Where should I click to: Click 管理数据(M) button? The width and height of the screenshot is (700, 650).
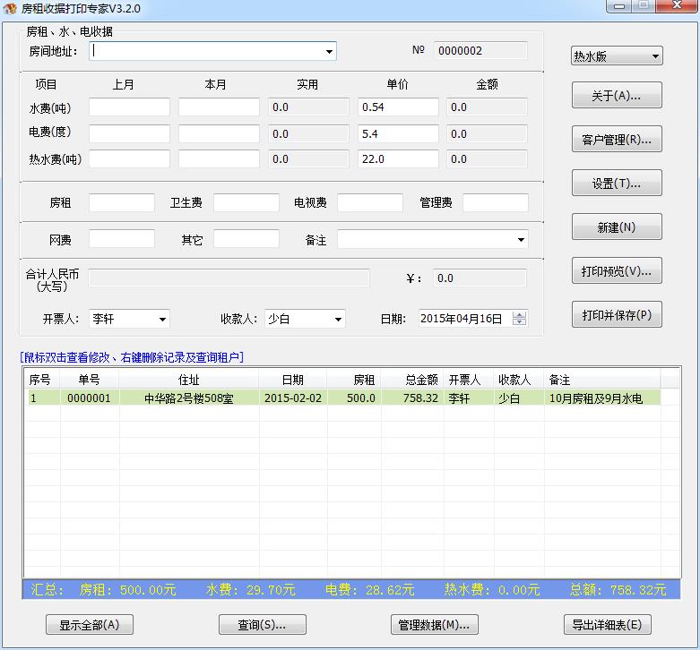click(435, 625)
